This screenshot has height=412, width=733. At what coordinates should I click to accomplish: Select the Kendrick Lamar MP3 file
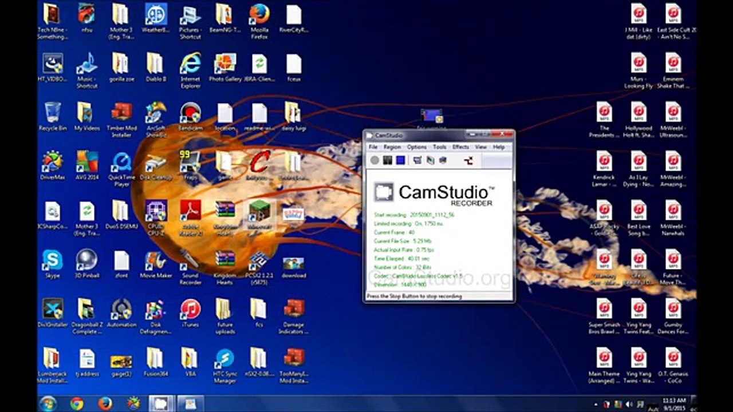(604, 169)
